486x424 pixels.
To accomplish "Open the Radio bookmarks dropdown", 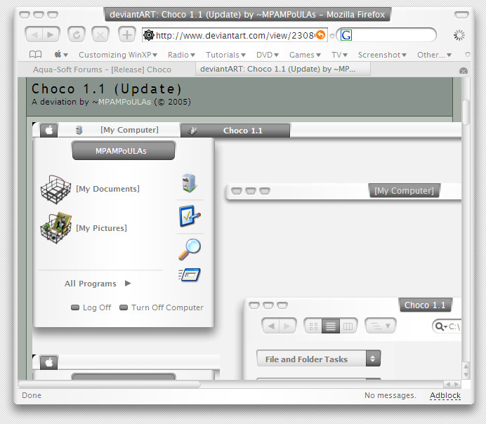I will pyautogui.click(x=181, y=55).
